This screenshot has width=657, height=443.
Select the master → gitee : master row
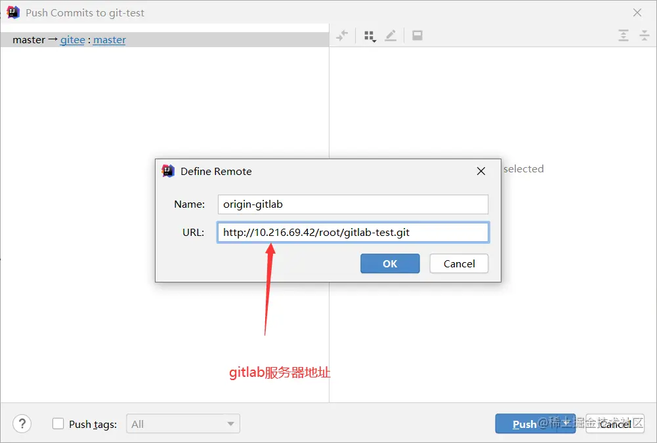pos(165,40)
